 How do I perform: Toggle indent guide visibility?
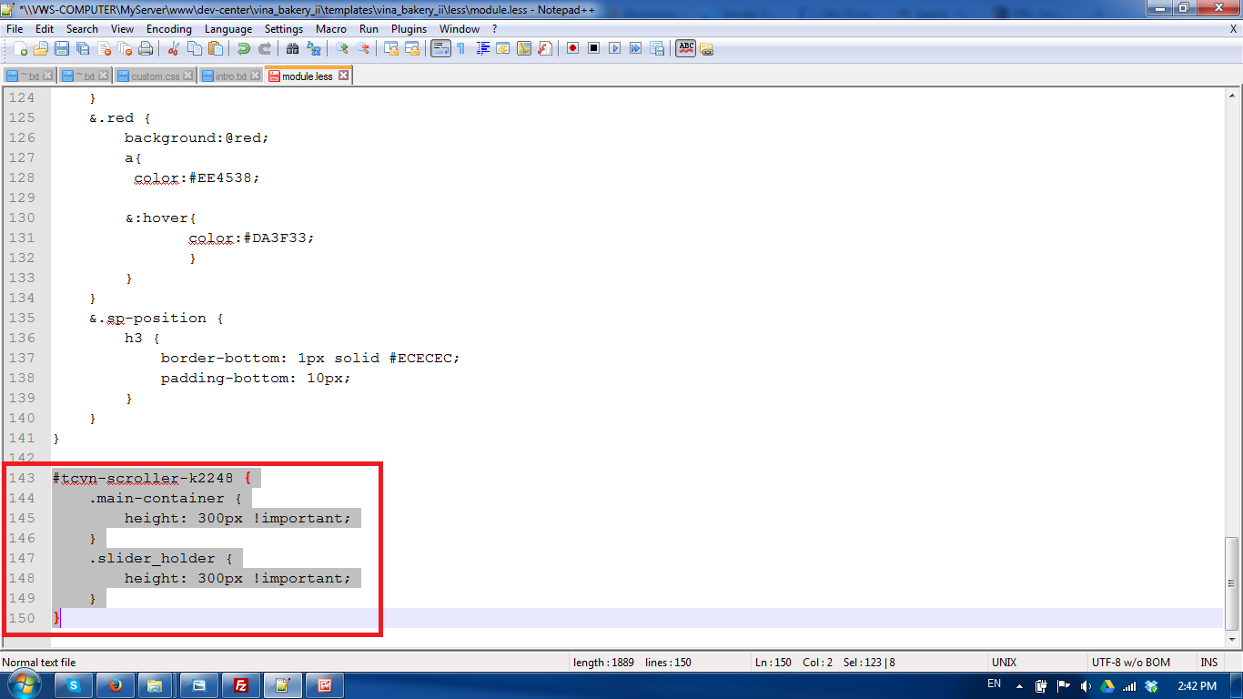point(483,49)
